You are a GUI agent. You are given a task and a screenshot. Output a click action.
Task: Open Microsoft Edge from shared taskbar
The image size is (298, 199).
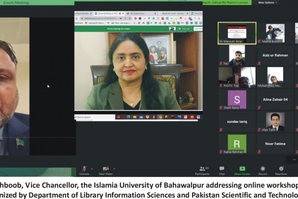128,117
